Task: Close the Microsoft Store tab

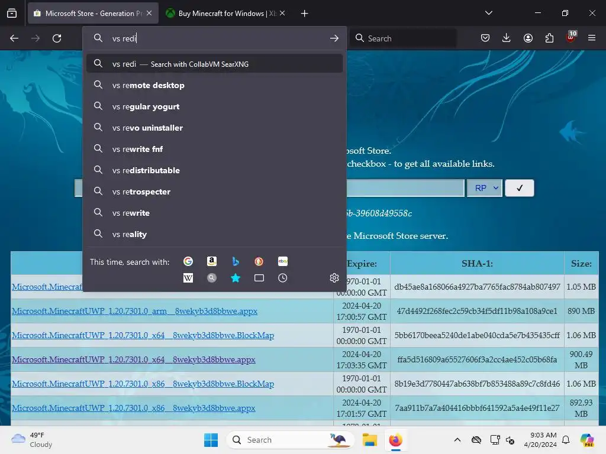Action: point(149,13)
